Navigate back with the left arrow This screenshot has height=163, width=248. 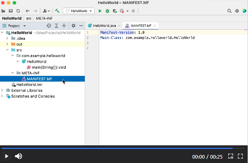[x=28, y=11]
